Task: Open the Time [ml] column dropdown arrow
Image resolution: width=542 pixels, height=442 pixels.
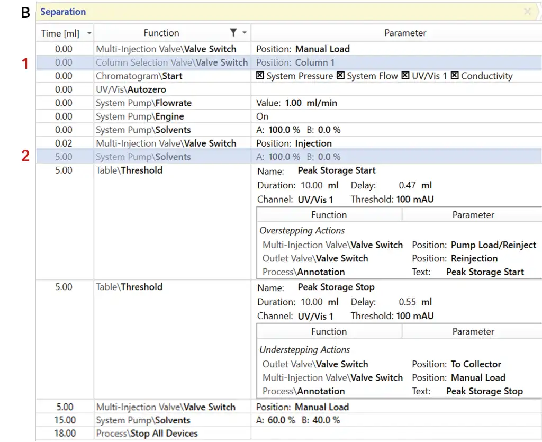Action: [x=89, y=33]
